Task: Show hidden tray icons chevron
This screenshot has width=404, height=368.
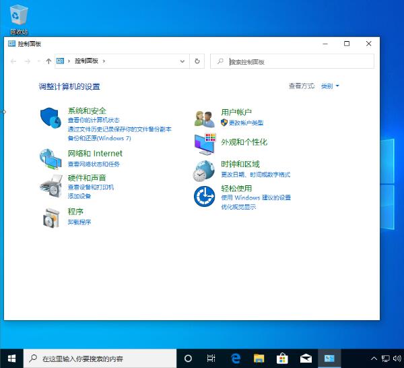Action: pyautogui.click(x=374, y=359)
